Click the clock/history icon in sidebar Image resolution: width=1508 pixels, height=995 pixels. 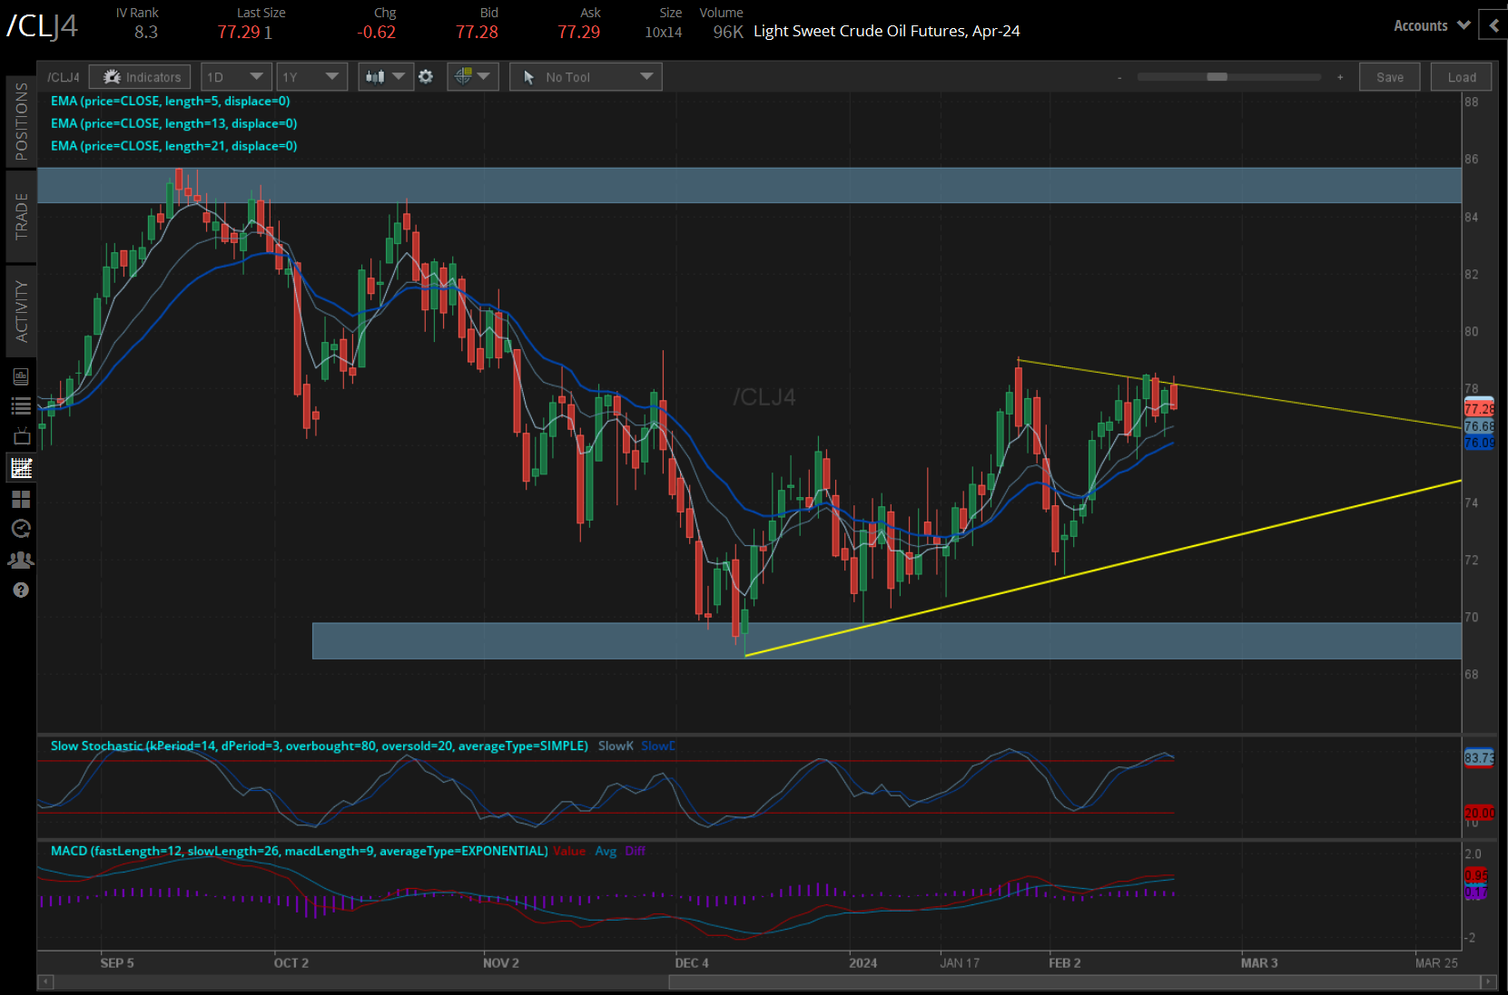click(x=21, y=529)
